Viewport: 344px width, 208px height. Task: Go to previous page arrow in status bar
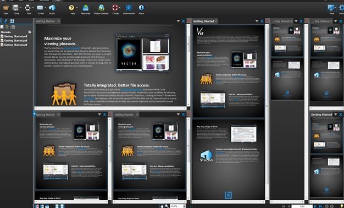[289, 206]
